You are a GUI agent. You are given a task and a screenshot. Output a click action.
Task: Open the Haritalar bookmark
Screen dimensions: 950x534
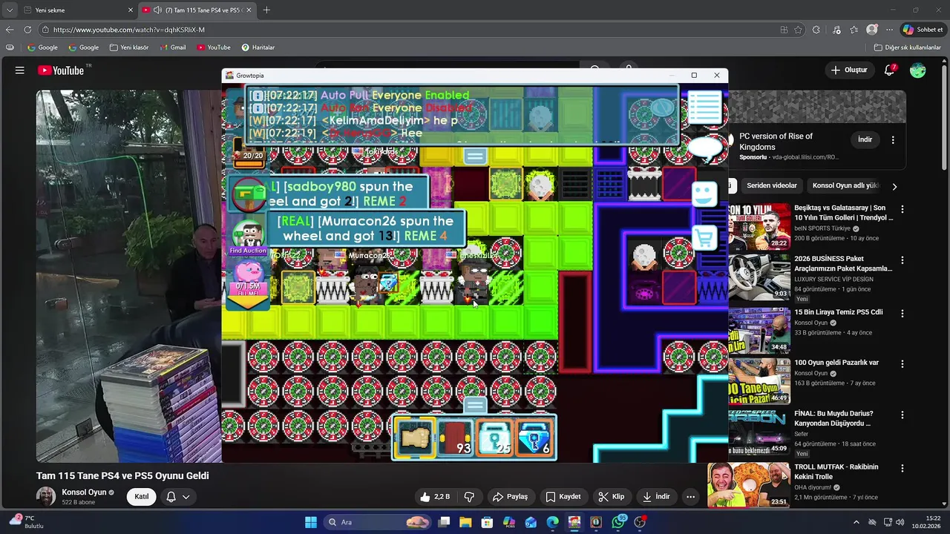coord(258,47)
